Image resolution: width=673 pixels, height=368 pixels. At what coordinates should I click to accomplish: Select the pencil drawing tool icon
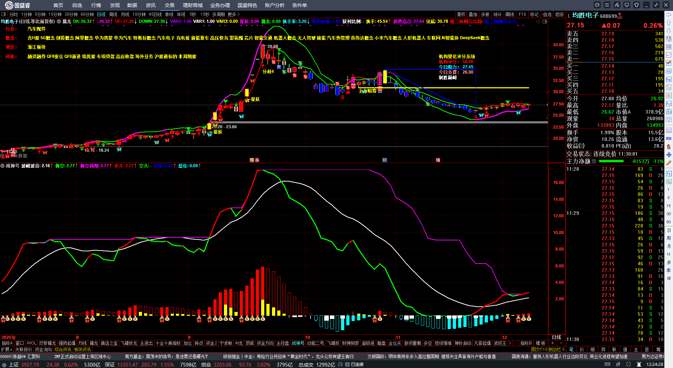coord(669,163)
